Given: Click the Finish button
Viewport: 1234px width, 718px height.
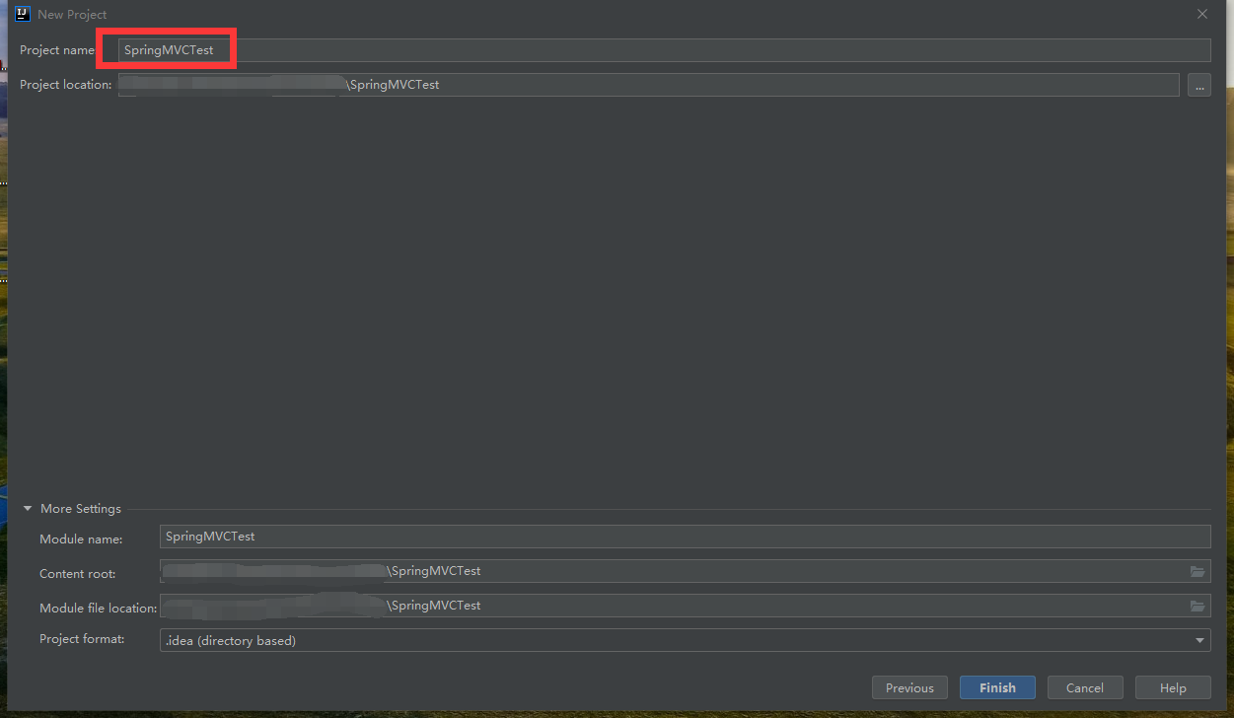Looking at the screenshot, I should [x=996, y=687].
